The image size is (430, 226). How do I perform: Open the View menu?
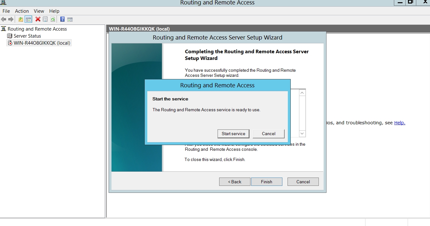click(x=39, y=11)
